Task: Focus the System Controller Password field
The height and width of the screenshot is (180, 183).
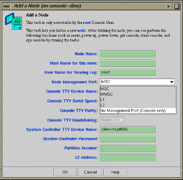Action: coord(128,139)
